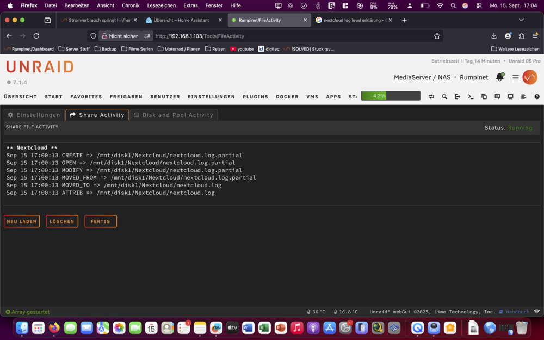The height and width of the screenshot is (340, 544).
Task: Open the Filme Serien bookmark folder
Action: (137, 49)
